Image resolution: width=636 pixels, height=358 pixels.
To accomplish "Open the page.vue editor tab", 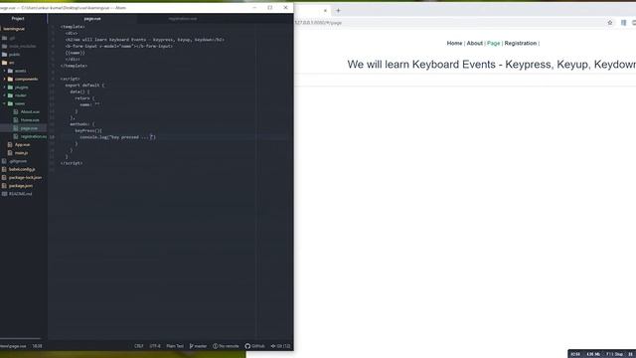I will [92, 19].
